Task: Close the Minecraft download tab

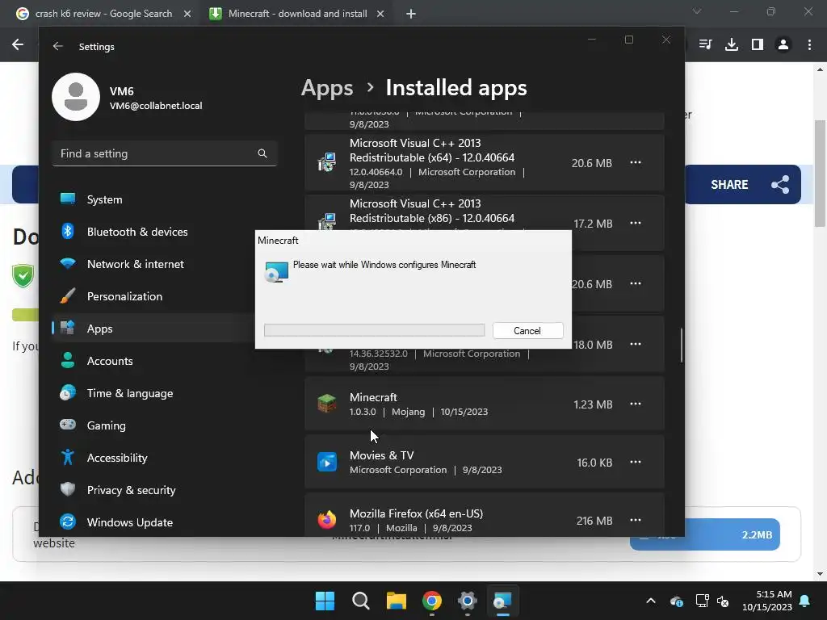Action: pos(380,14)
